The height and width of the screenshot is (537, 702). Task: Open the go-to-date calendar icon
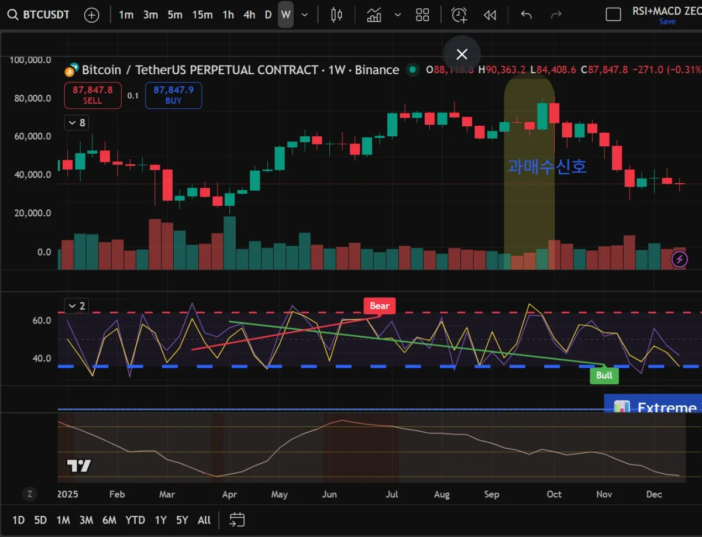tap(237, 519)
